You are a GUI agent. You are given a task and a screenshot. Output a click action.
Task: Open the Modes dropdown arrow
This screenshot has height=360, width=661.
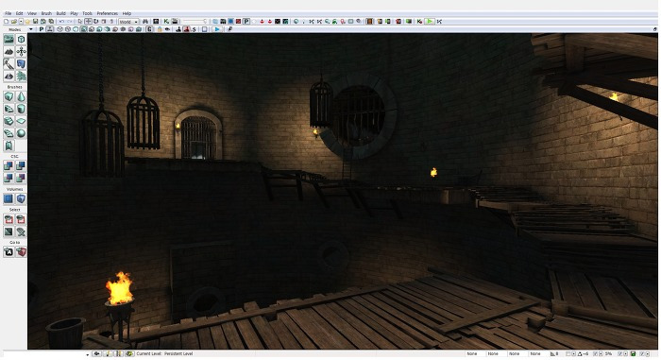click(x=31, y=29)
